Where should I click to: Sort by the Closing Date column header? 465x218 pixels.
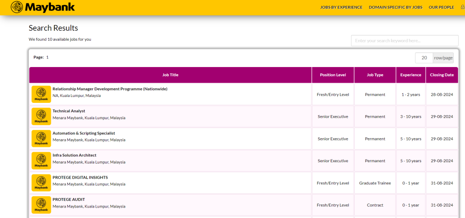pyautogui.click(x=441, y=75)
